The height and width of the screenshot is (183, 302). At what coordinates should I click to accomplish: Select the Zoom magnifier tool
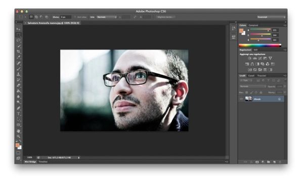(19, 136)
